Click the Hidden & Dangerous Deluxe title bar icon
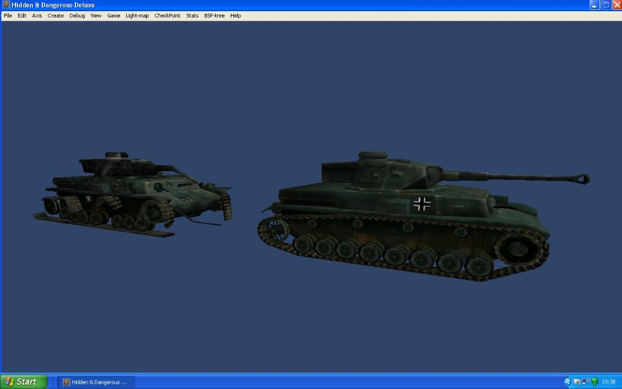 [x=5, y=5]
